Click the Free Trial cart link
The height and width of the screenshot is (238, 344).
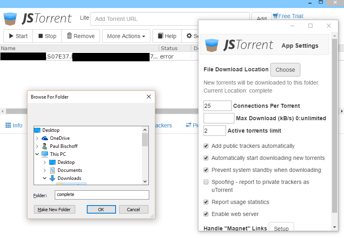tap(288, 16)
